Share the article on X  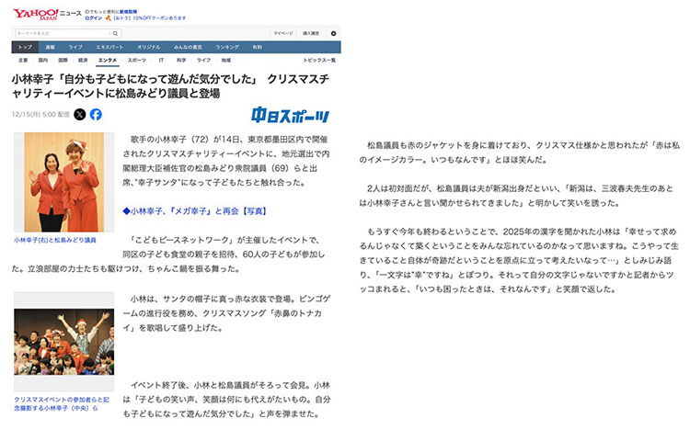(x=79, y=115)
